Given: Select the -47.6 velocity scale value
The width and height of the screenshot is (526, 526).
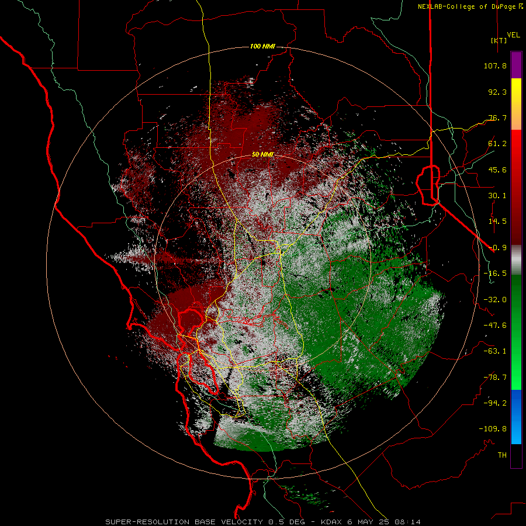Looking at the screenshot, I should point(495,326).
